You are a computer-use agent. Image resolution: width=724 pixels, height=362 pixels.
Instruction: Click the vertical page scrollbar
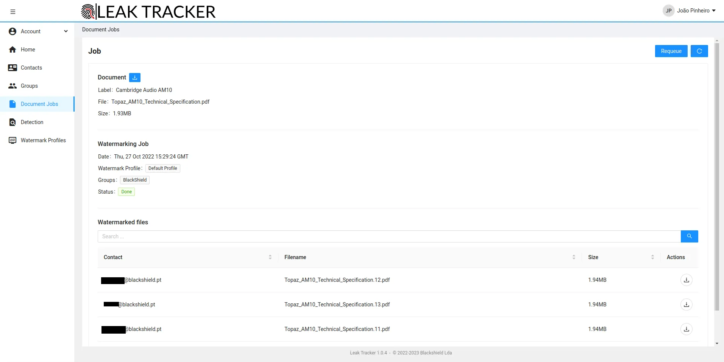(x=716, y=177)
